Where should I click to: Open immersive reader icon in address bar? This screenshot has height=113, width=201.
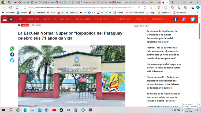point(145,7)
